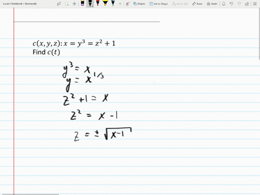Open the Share menu
260x195 pixels.
(x=247, y=4)
